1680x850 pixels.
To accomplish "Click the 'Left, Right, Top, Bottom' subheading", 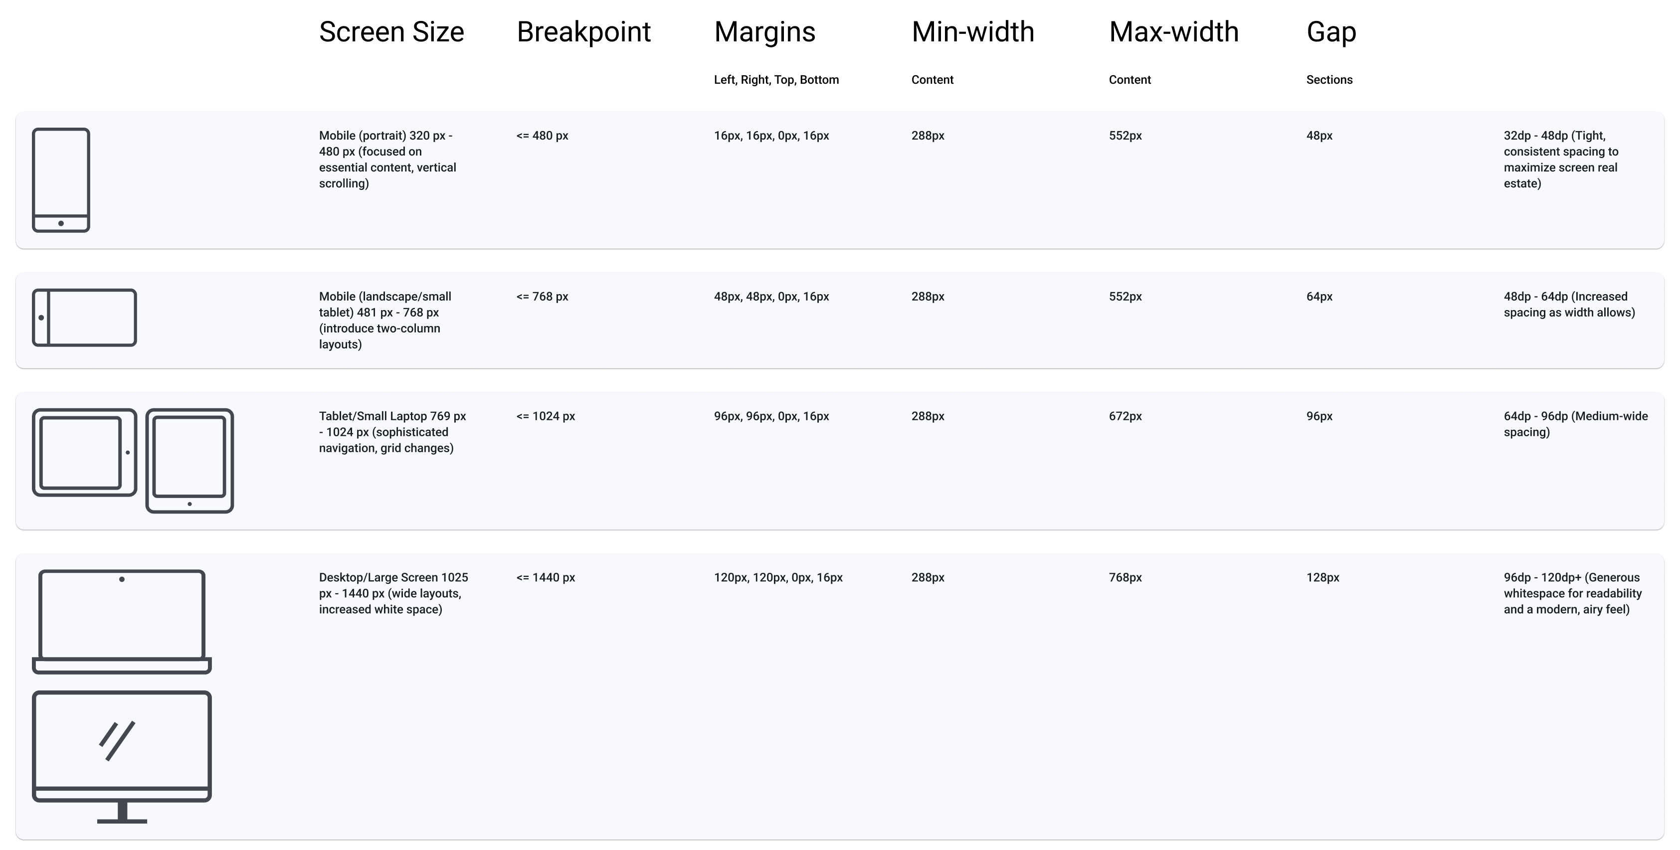I will 776,80.
